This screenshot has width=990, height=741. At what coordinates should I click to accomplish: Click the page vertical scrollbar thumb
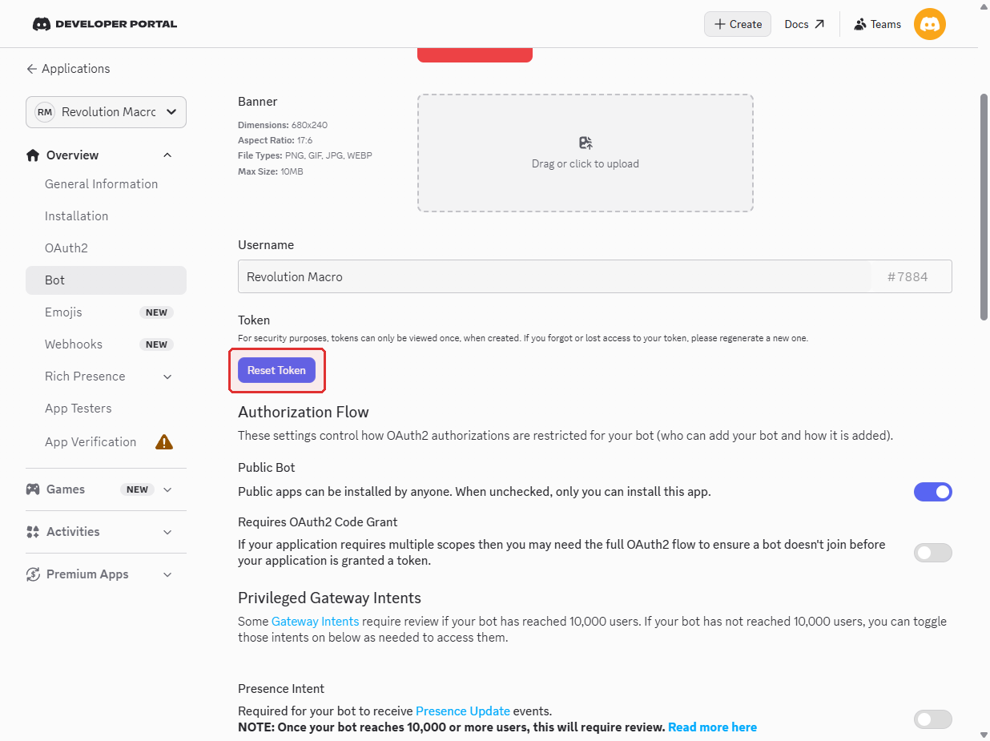pos(984,208)
